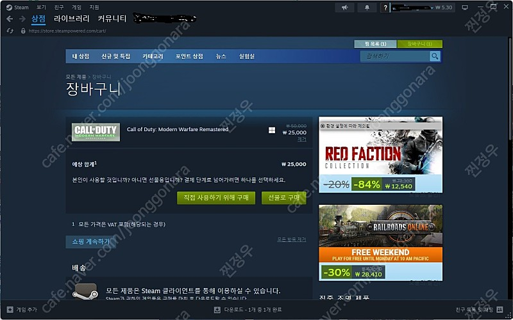Click 직접 사용하기 위해 구매 button
The height and width of the screenshot is (320, 513).
(x=216, y=198)
